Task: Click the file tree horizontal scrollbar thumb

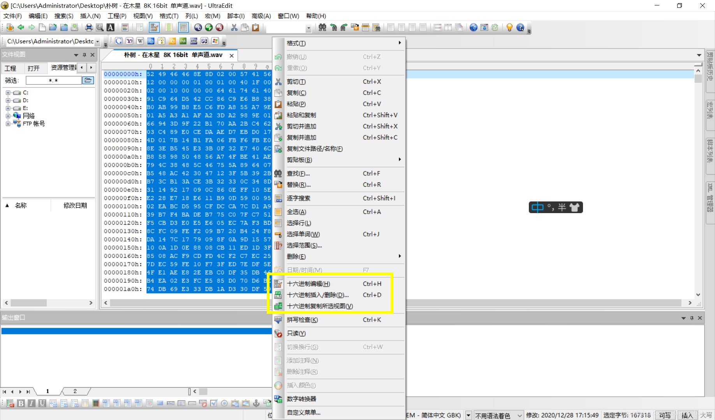Action: (x=29, y=303)
